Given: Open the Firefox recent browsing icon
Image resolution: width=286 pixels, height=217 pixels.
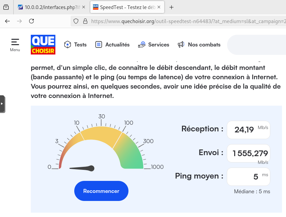Looking at the screenshot, I should point(6,7).
